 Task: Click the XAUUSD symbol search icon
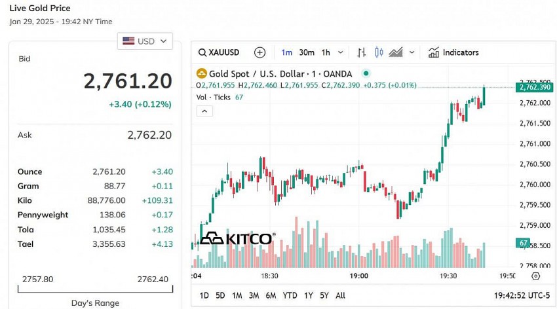(x=202, y=52)
